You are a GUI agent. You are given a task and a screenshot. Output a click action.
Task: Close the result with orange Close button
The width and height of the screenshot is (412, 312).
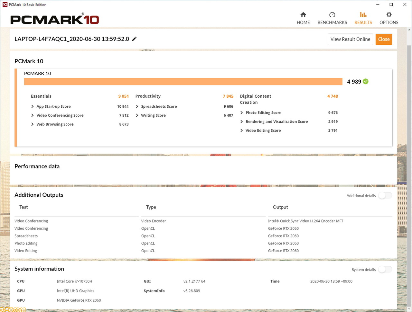pyautogui.click(x=384, y=39)
